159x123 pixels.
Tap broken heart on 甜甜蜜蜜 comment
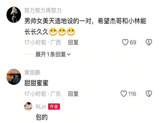149,94
